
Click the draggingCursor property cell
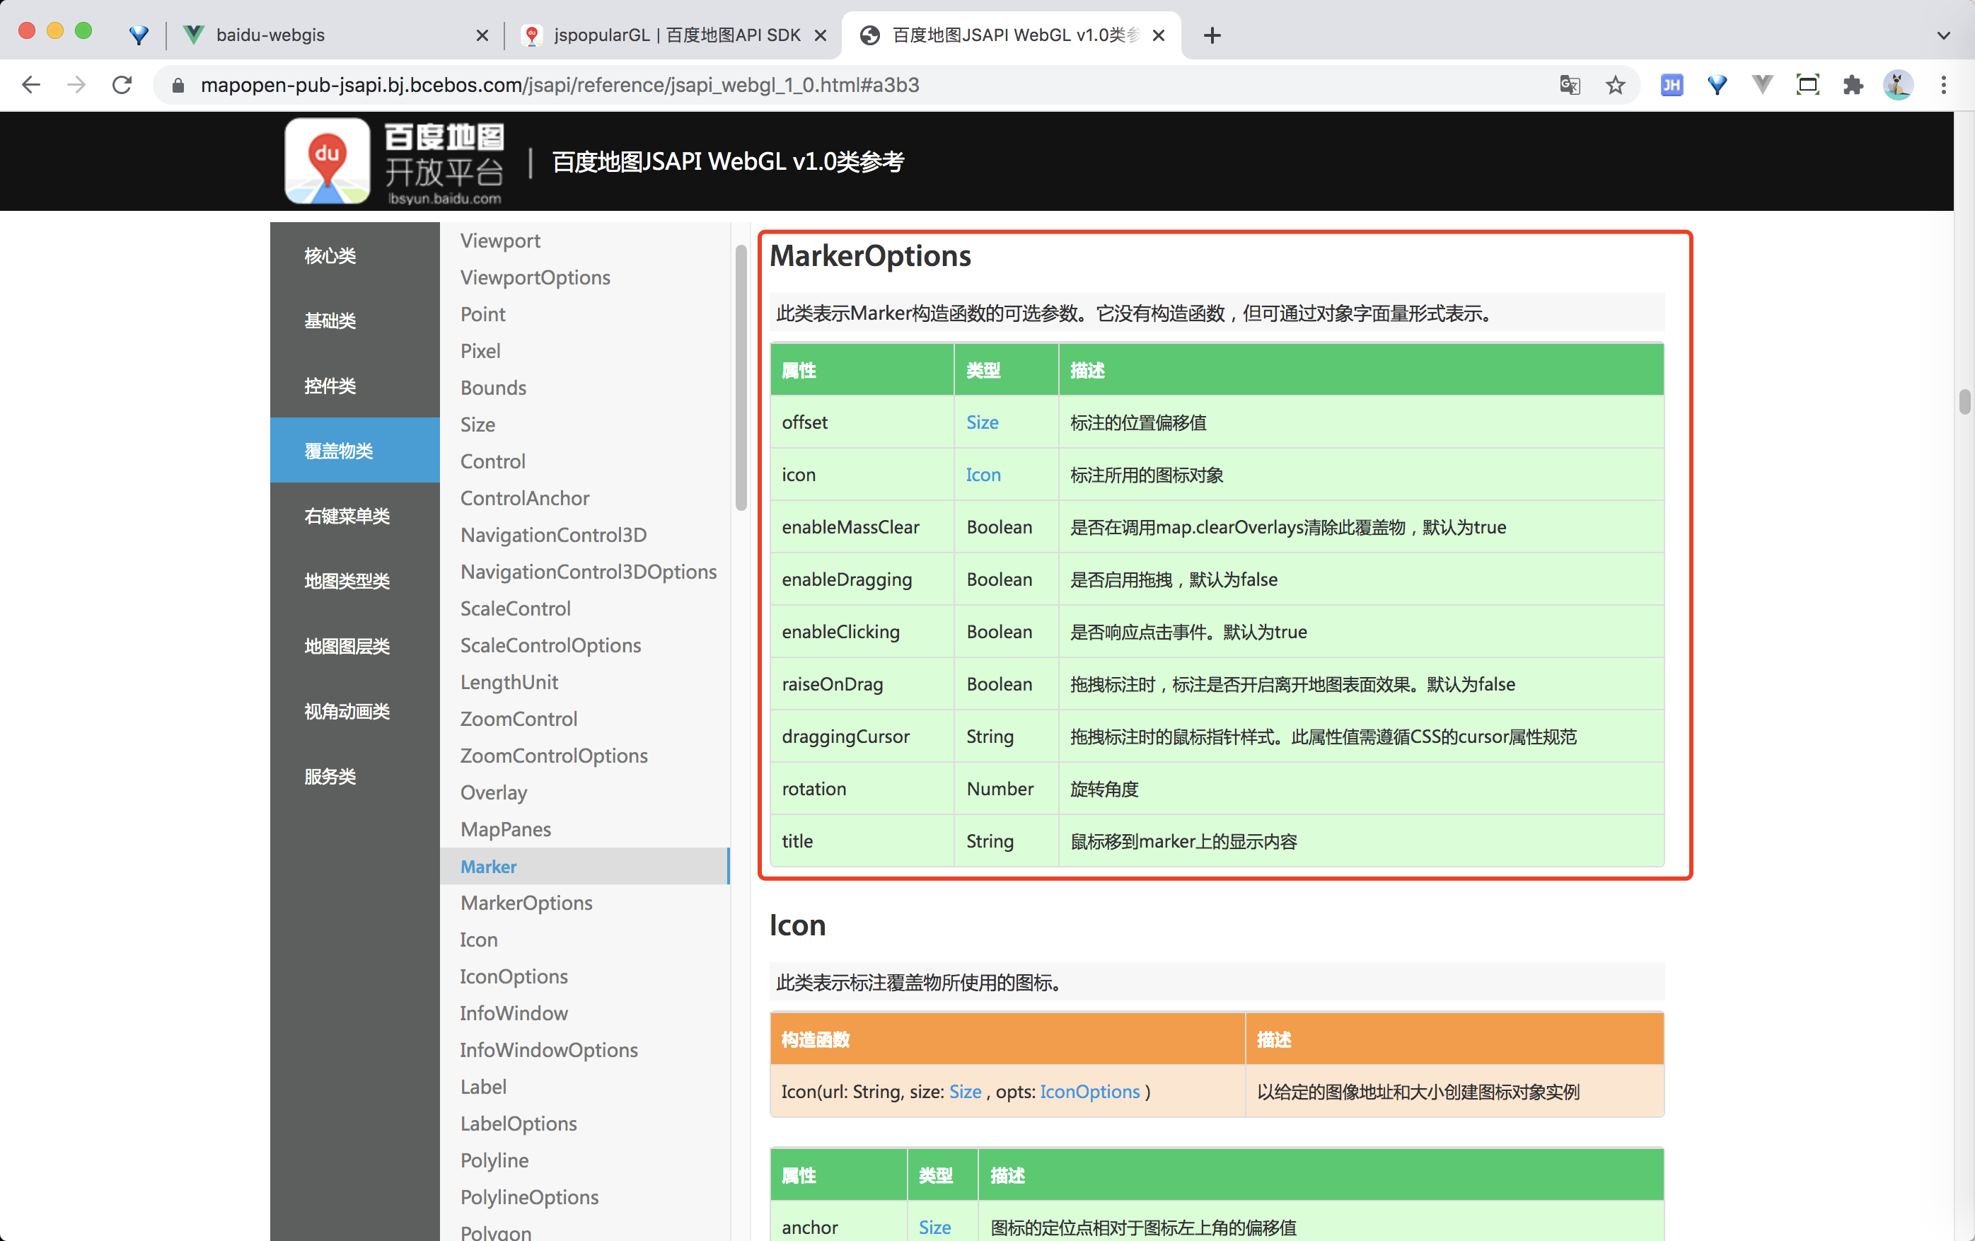click(861, 736)
